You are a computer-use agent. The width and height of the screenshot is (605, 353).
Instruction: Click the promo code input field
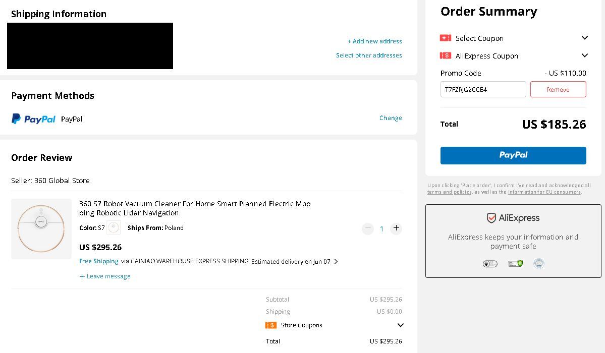[x=483, y=89]
